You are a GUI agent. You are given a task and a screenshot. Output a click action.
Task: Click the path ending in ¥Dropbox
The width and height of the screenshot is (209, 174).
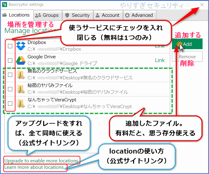[x=54, y=49]
